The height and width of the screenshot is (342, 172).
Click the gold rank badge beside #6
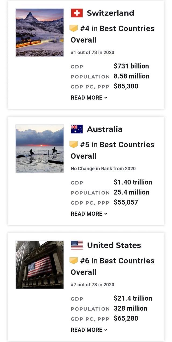click(x=74, y=261)
